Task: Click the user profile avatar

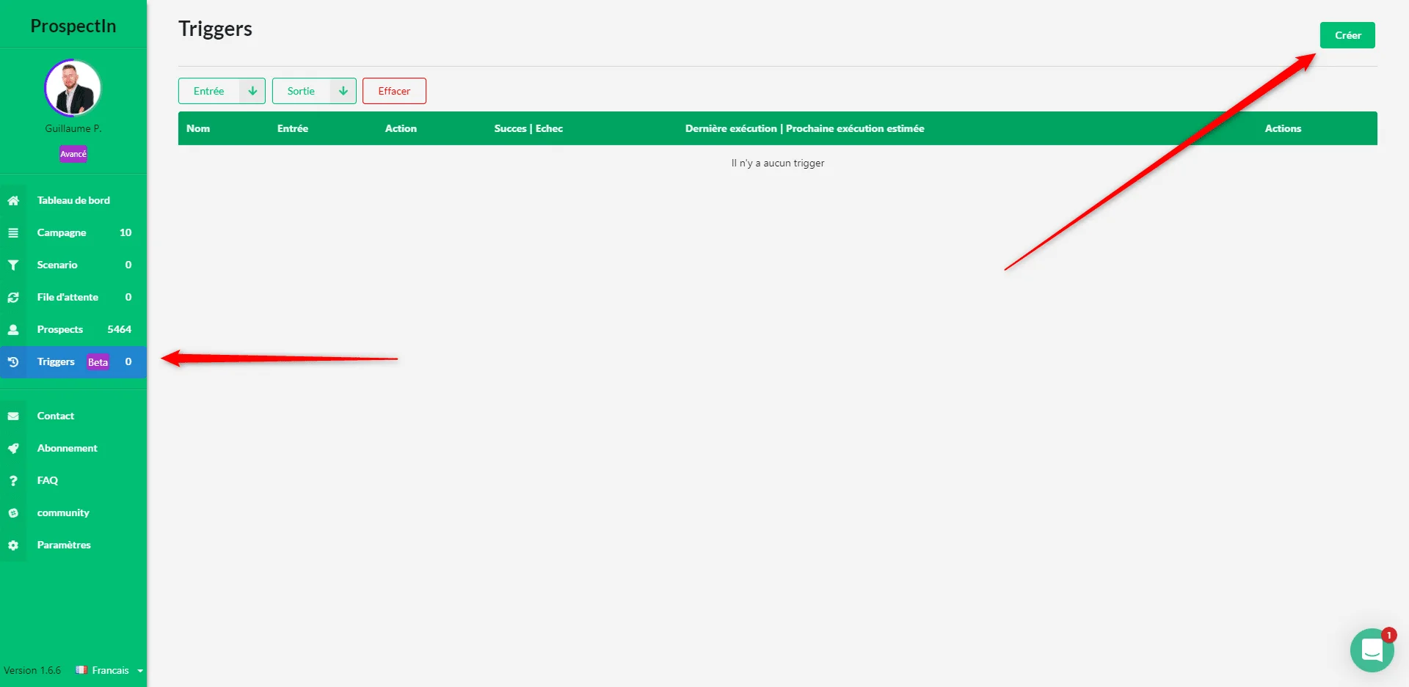Action: tap(73, 88)
